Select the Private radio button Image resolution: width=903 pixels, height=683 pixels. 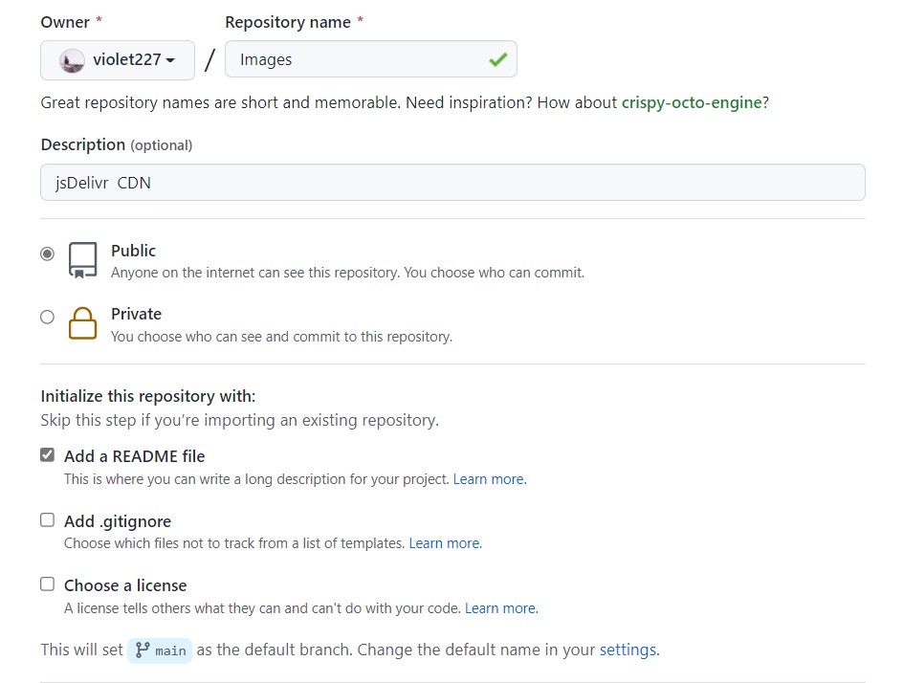click(47, 317)
